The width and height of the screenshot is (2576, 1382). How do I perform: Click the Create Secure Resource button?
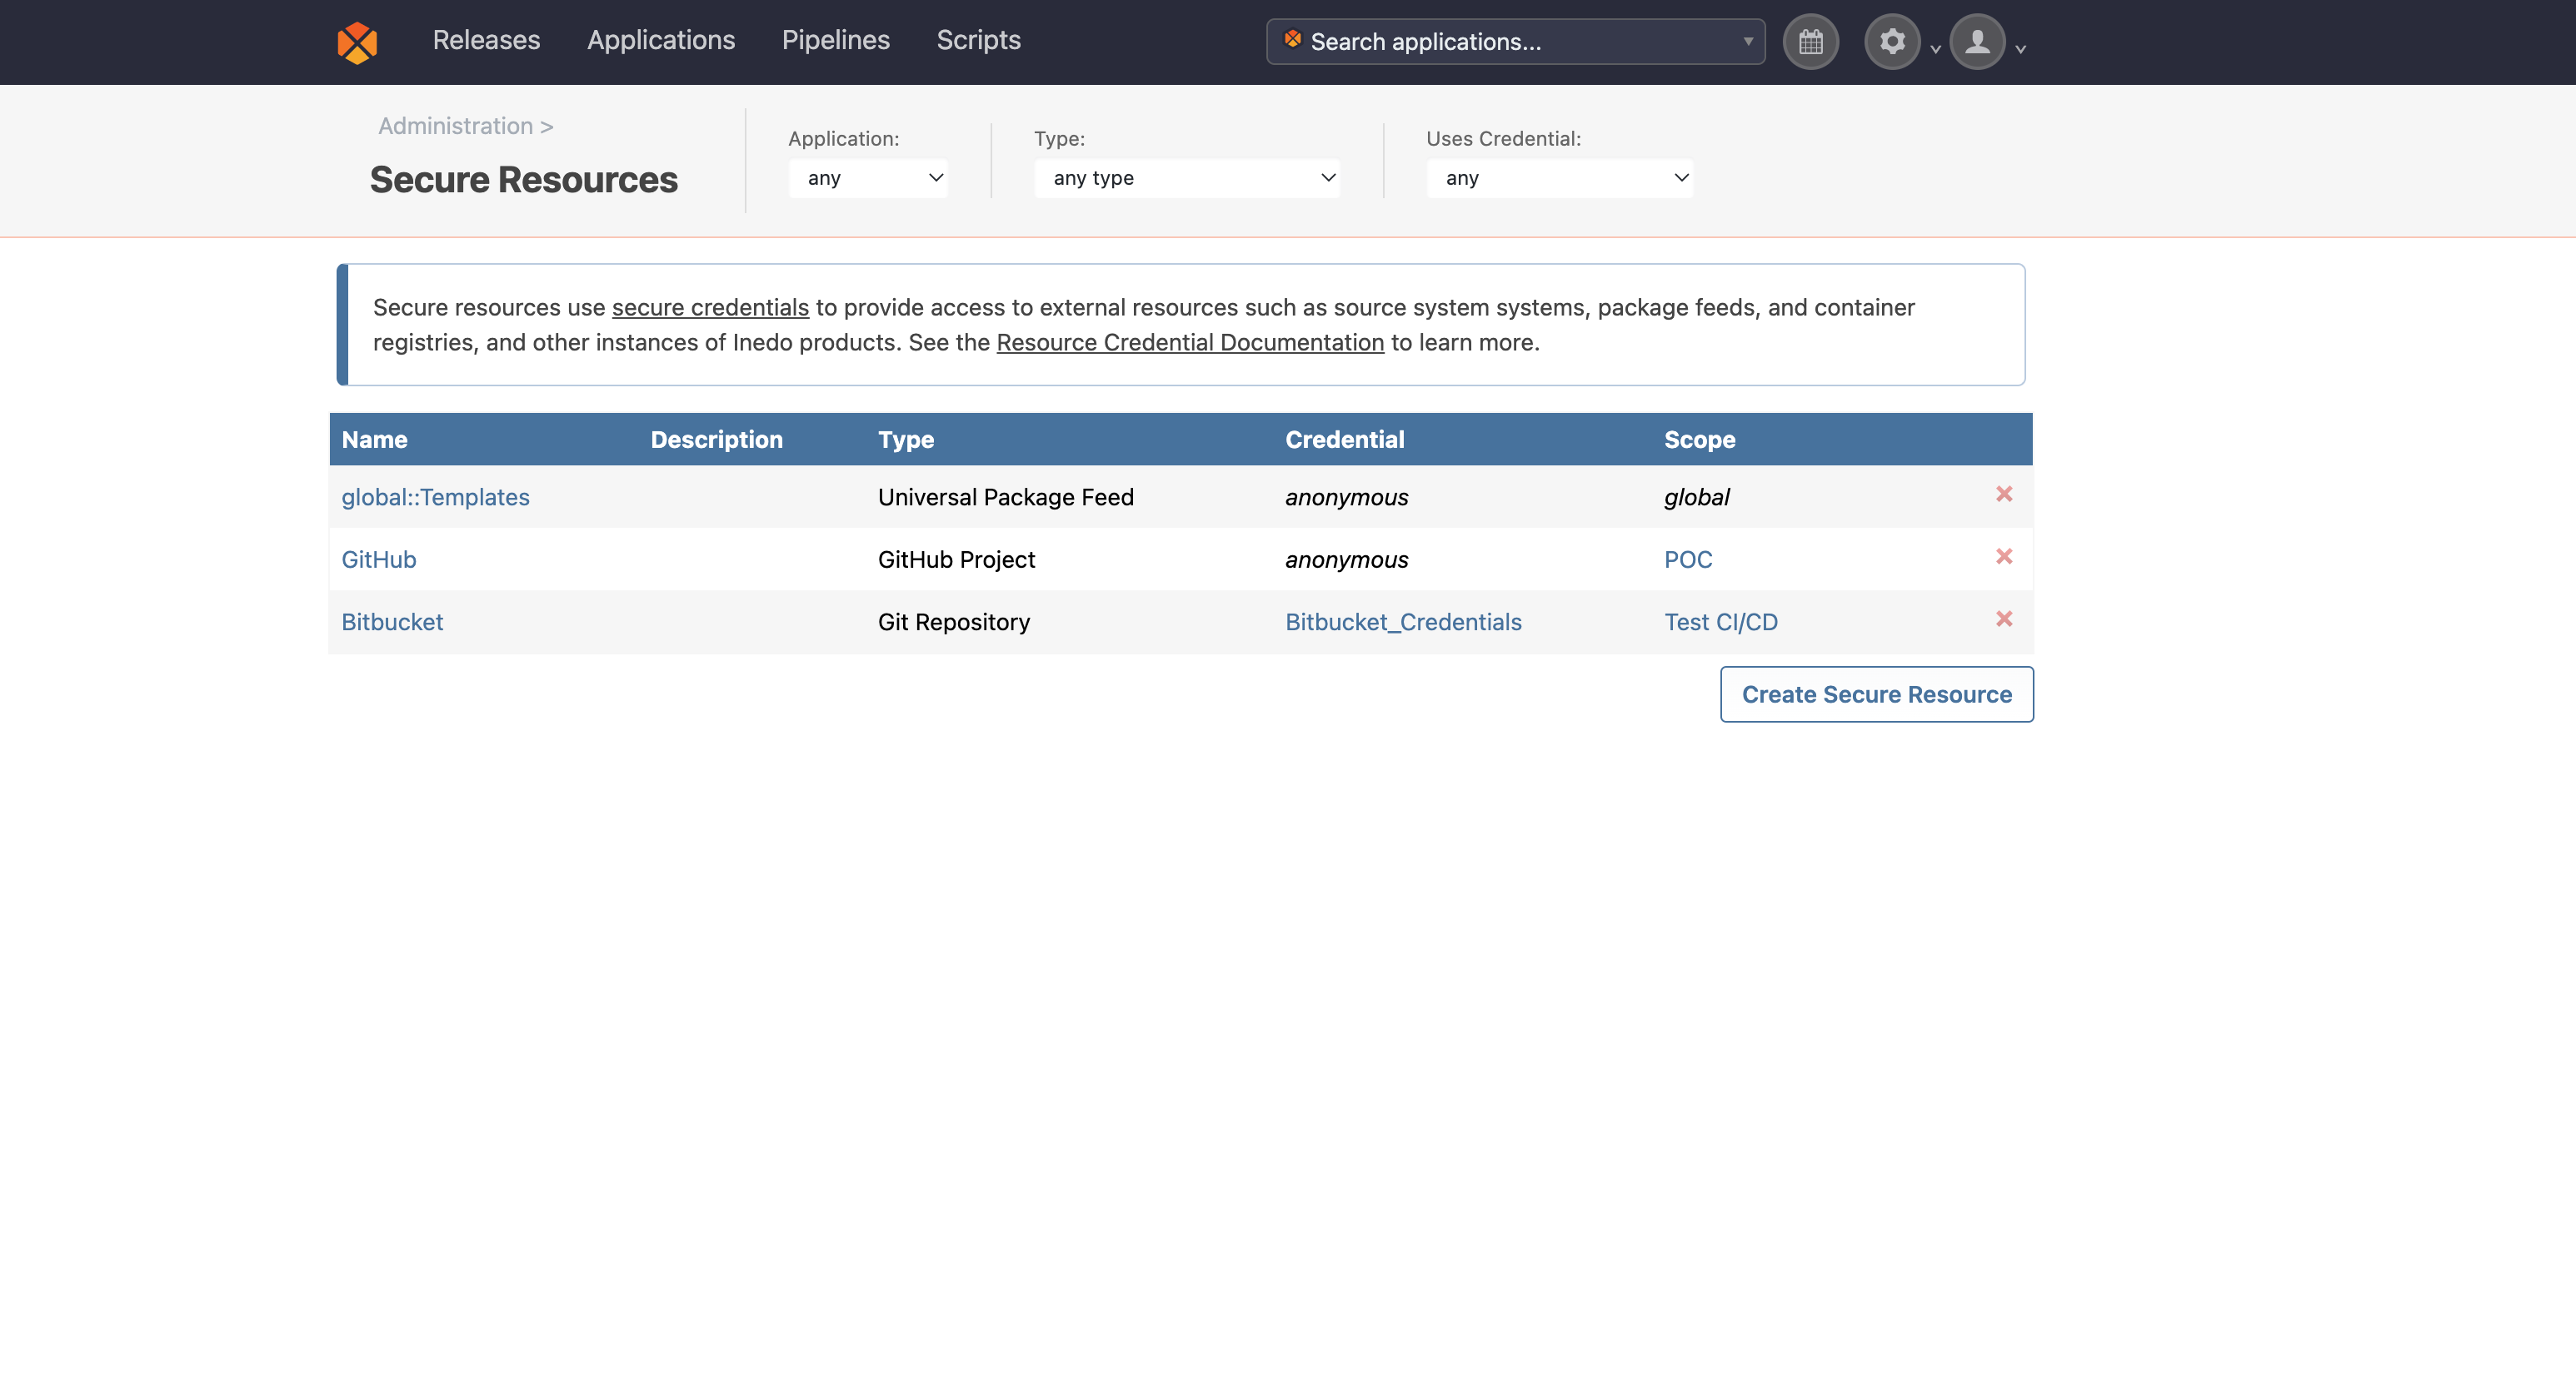coord(1877,694)
